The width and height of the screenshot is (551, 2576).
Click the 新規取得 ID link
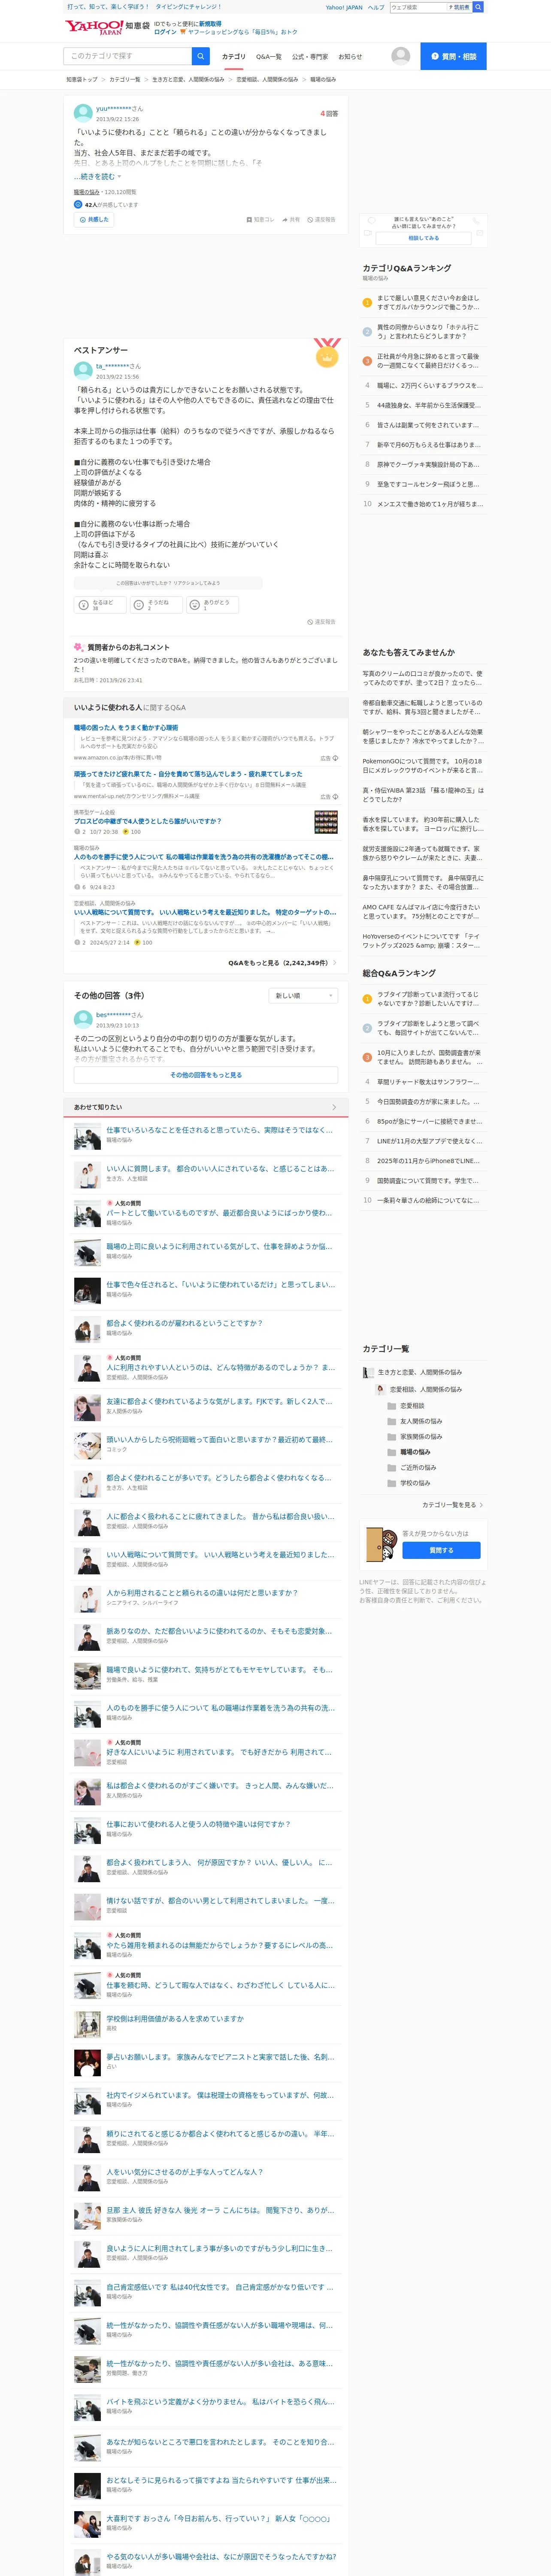click(x=210, y=23)
